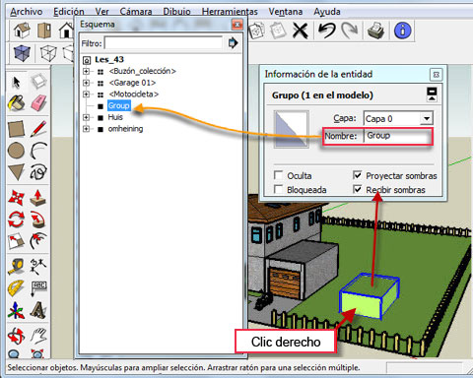Choose the Dimension tool

[x=38, y=266]
